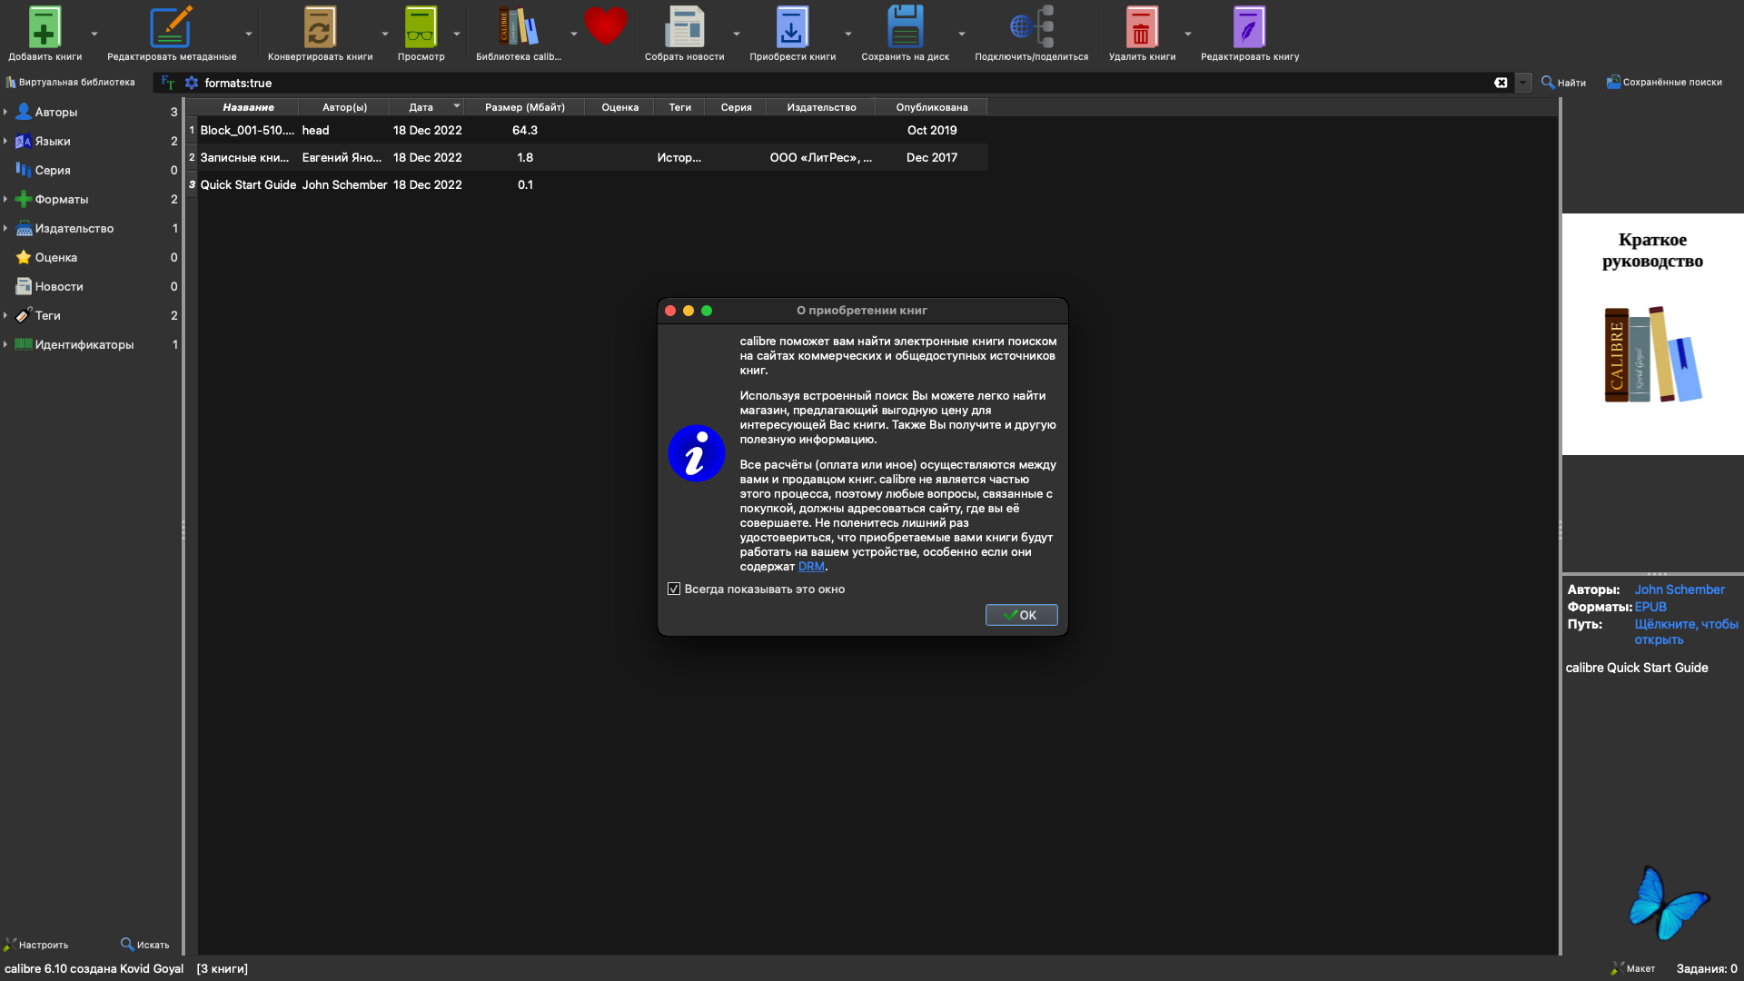The height and width of the screenshot is (981, 1744).
Task: Toggle the Макет layout button
Action: pos(1633,968)
